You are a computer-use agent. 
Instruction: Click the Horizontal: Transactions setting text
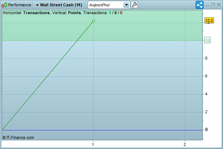click(26, 13)
